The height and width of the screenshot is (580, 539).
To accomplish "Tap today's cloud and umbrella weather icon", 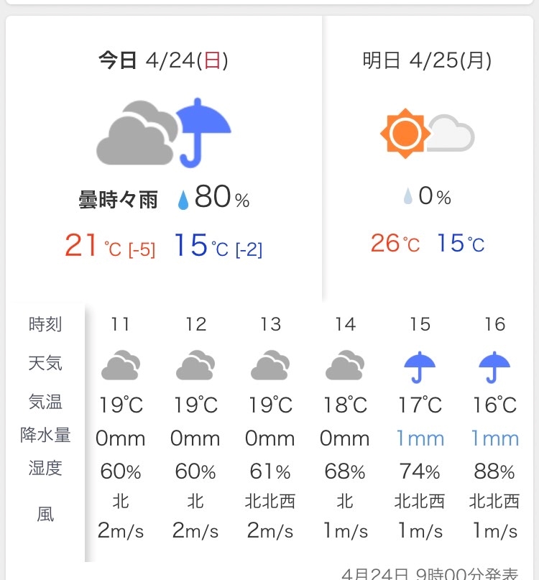I will click(164, 133).
